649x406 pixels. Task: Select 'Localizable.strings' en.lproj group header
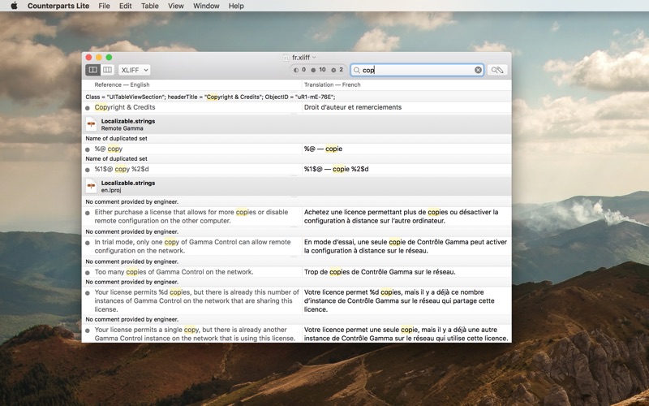pyautogui.click(x=296, y=186)
